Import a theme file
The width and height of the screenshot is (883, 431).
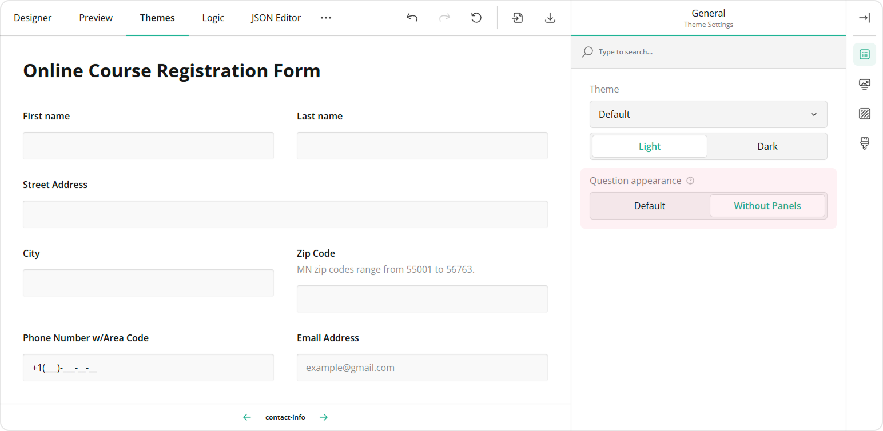(x=518, y=18)
